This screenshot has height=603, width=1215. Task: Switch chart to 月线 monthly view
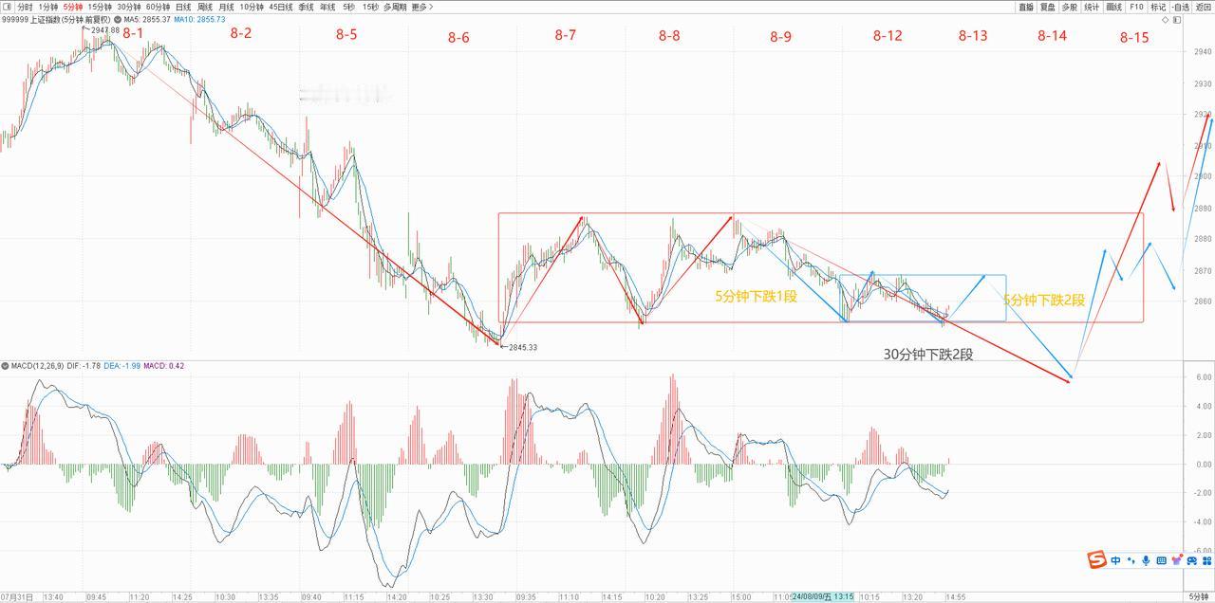point(226,7)
